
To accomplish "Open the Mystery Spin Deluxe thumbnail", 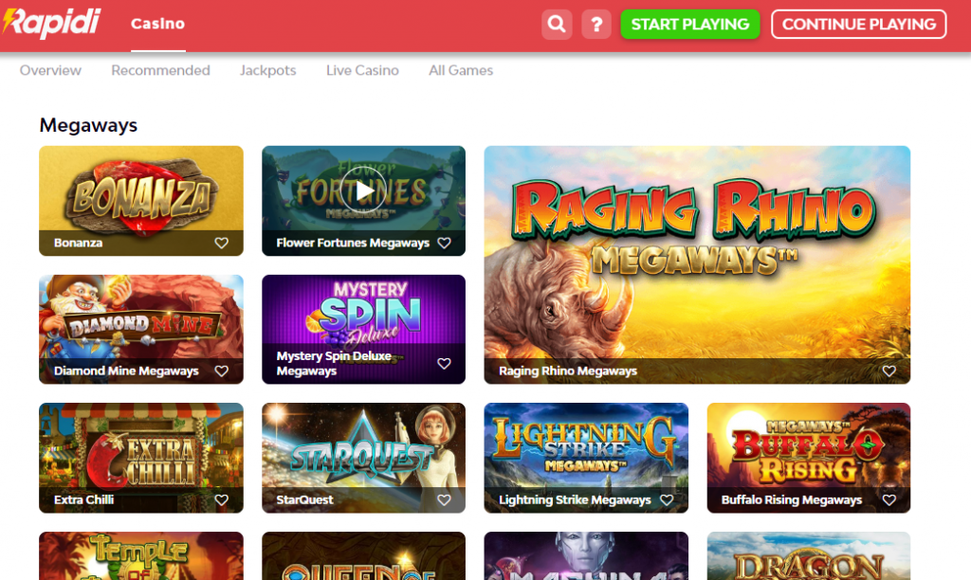I will [x=363, y=329].
